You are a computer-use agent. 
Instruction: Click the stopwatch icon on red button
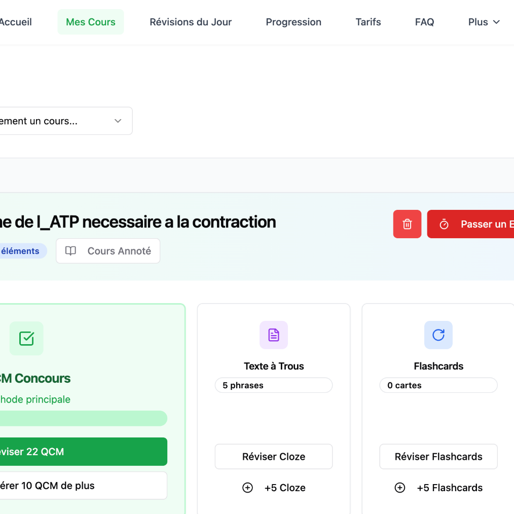444,224
